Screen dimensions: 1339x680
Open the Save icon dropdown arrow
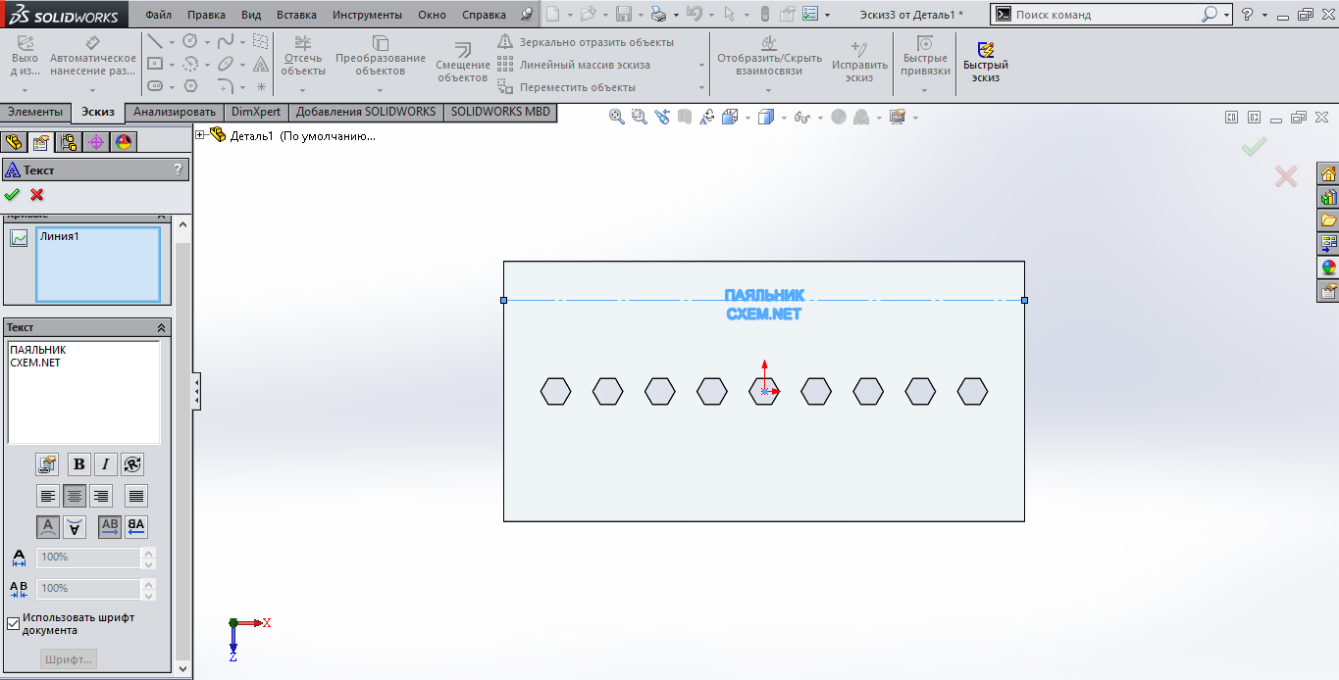coord(640,16)
